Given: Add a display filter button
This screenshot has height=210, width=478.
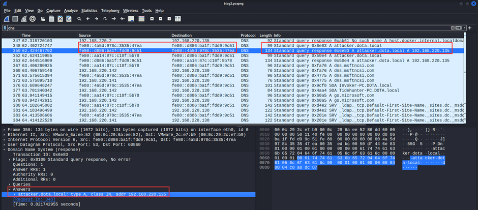Looking at the screenshot, I should click(x=470, y=28).
